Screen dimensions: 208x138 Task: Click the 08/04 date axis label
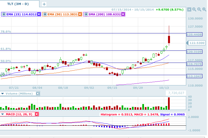tap(37, 88)
